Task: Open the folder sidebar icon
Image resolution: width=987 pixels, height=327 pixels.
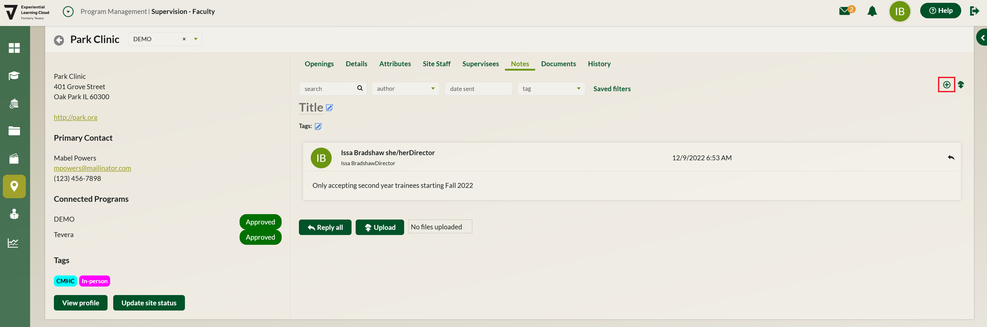Action: point(14,131)
